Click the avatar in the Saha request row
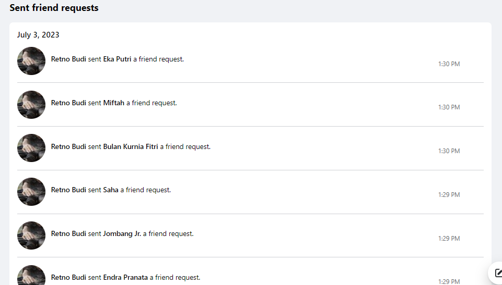This screenshot has width=502, height=285. click(31, 192)
